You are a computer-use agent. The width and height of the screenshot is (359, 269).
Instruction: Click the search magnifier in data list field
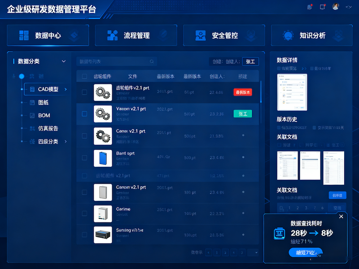[x=152, y=61]
